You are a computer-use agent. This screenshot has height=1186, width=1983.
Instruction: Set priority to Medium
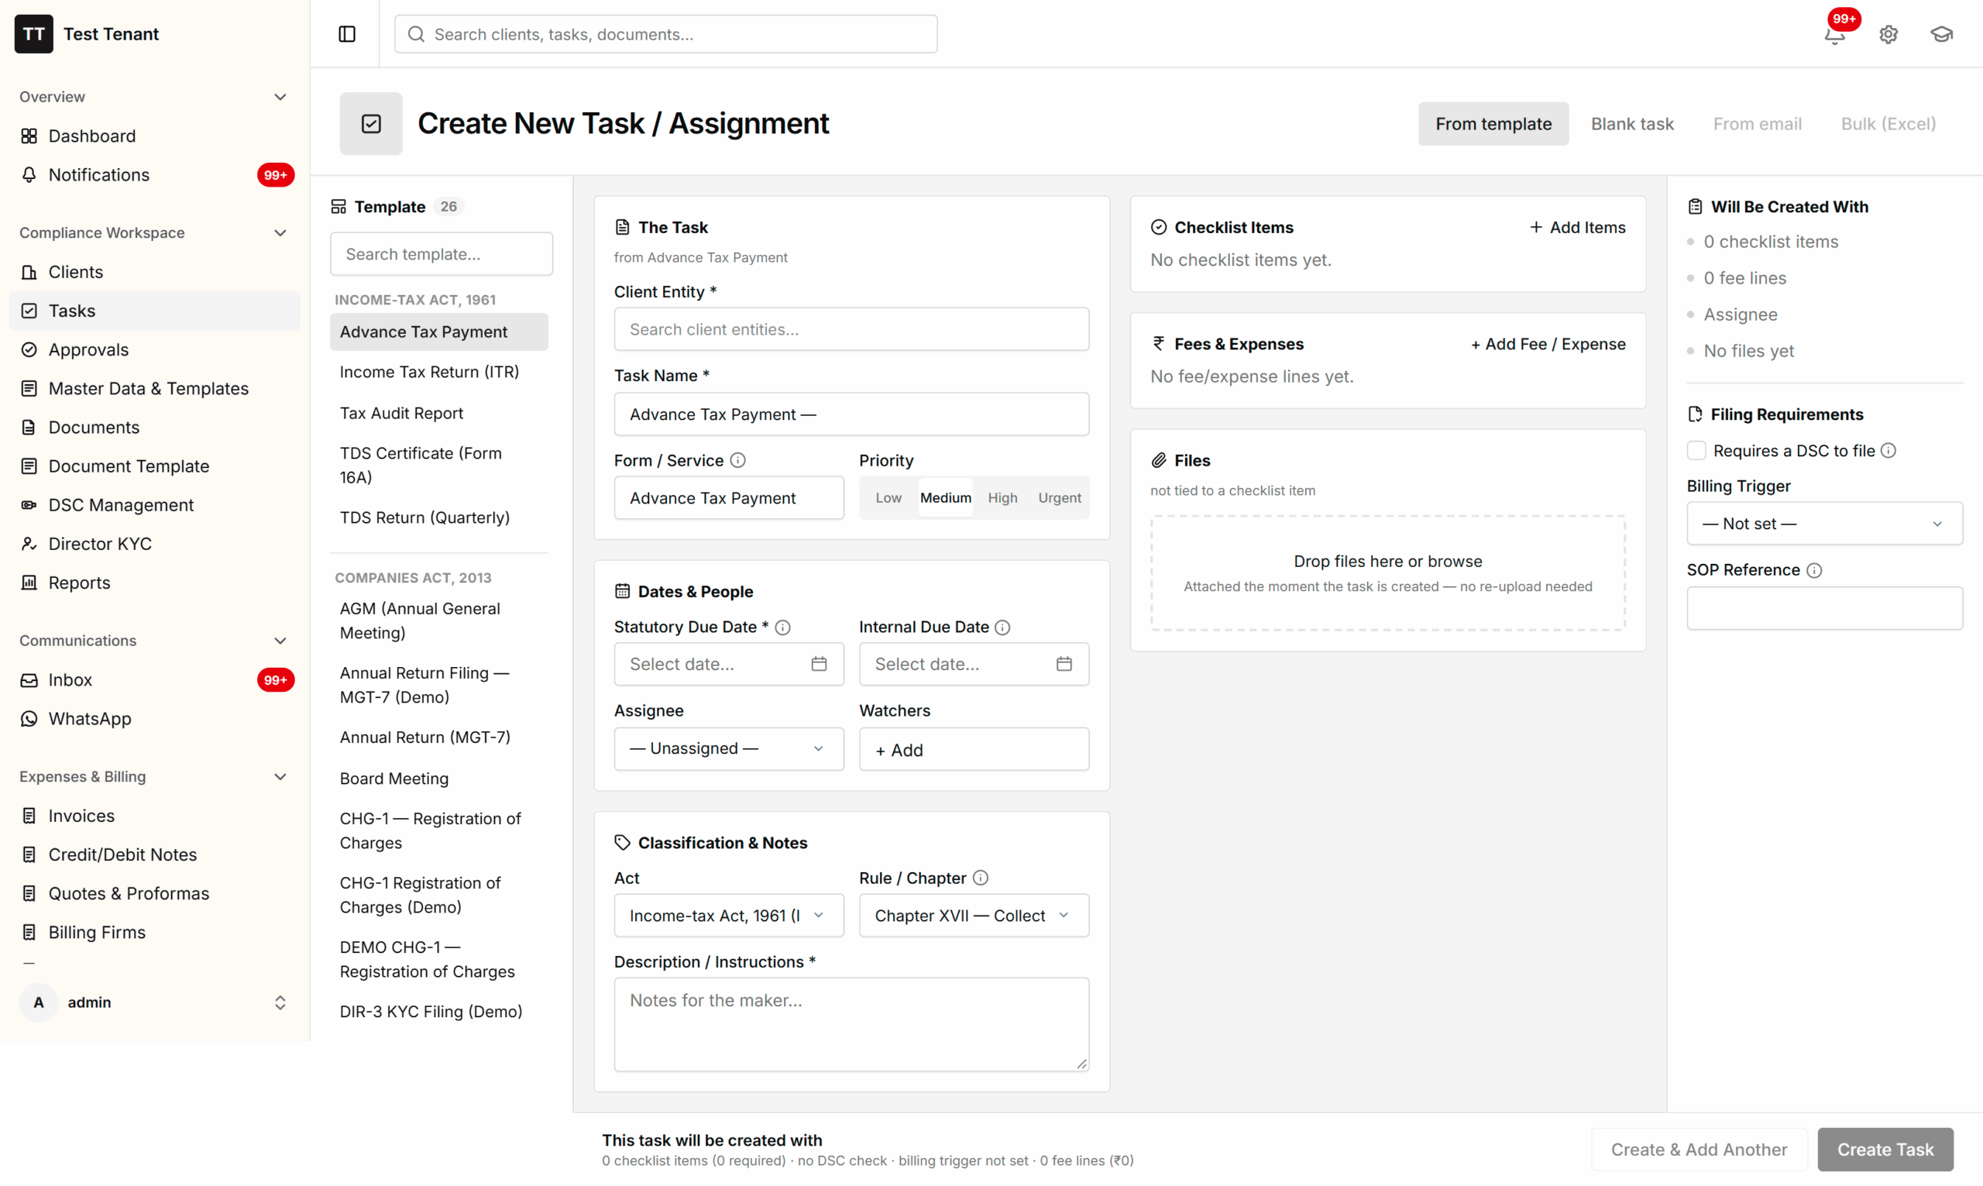point(945,498)
